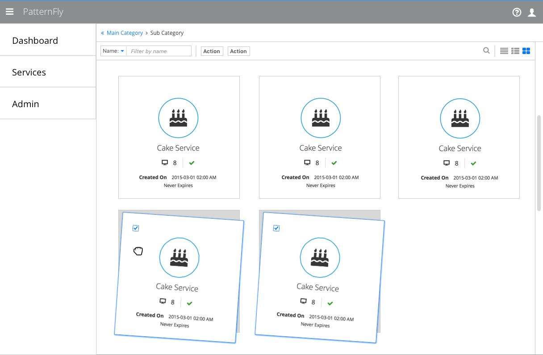Click the cake icon on first top-row card
The image size is (543, 355).
click(x=178, y=118)
